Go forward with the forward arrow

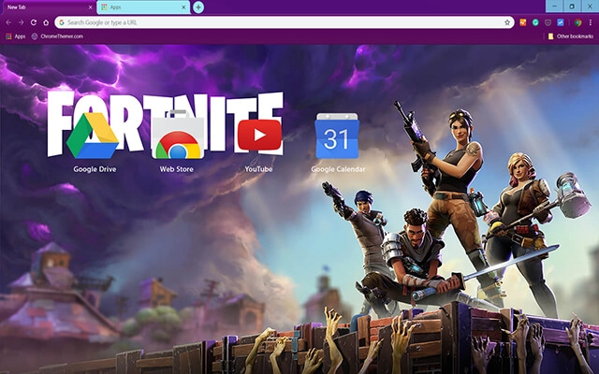(21, 22)
